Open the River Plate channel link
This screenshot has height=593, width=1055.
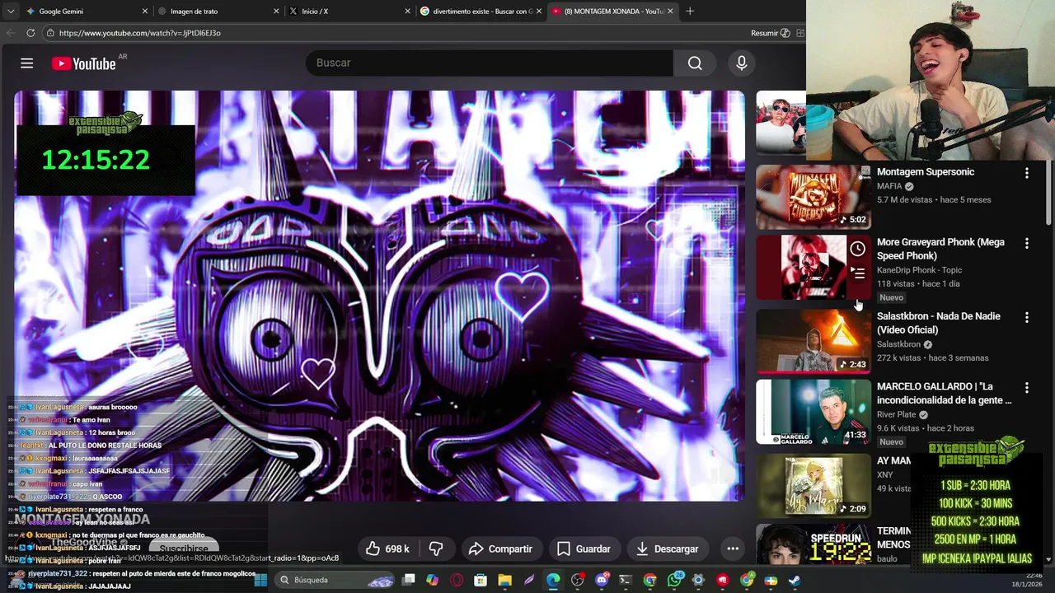(896, 414)
